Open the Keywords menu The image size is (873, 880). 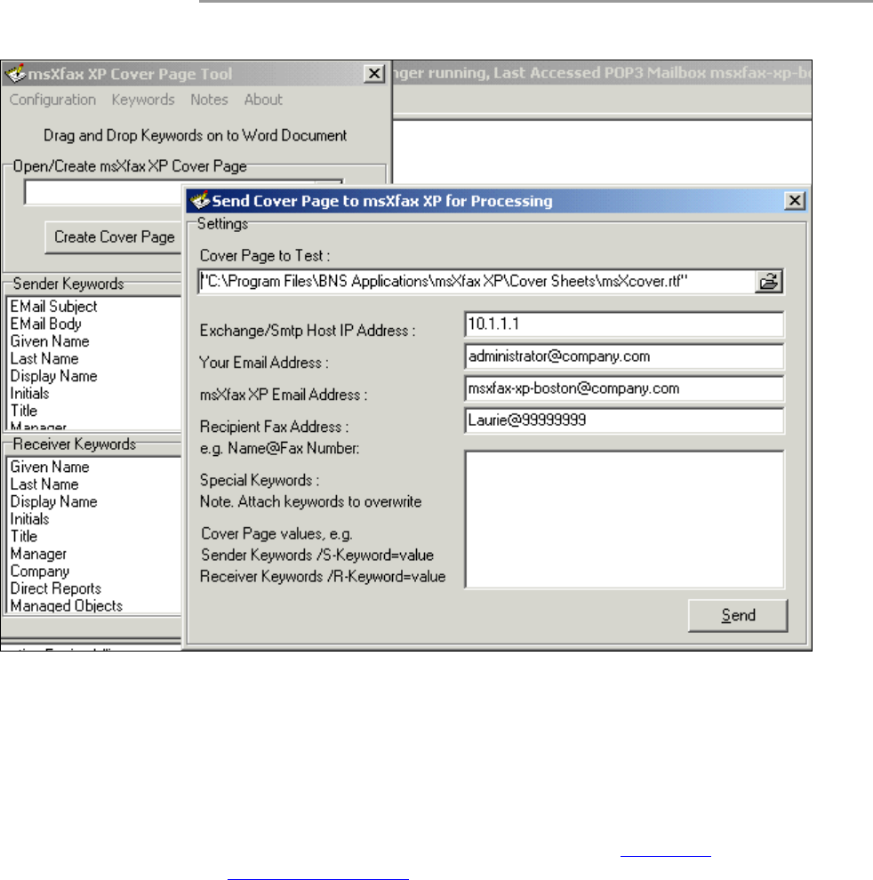point(143,100)
